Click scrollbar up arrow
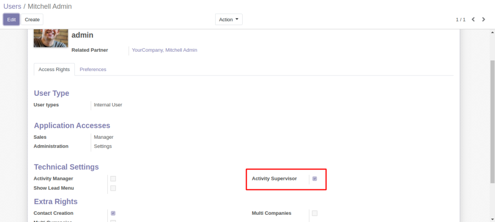 pos(492,32)
